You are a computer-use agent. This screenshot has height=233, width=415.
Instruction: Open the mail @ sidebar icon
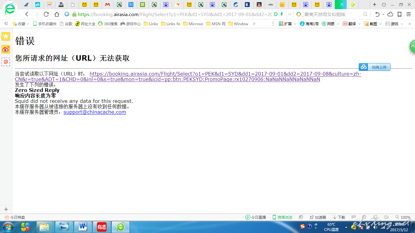(x=6, y=62)
